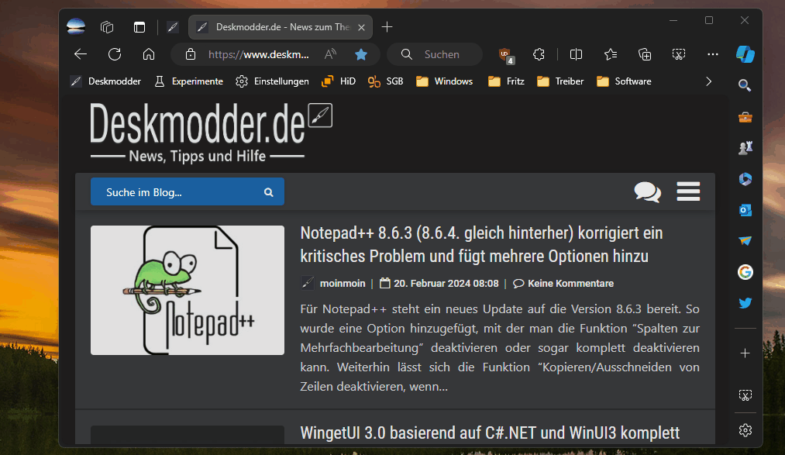Open Google in the sidebar

[x=745, y=272]
